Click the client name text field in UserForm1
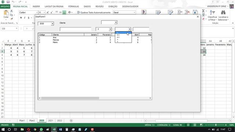Screen dimensions: 235x132 pos(75,29)
